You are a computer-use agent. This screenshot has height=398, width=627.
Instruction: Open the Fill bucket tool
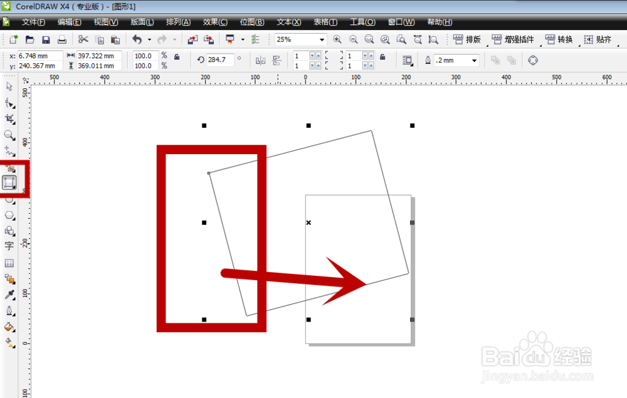click(9, 327)
